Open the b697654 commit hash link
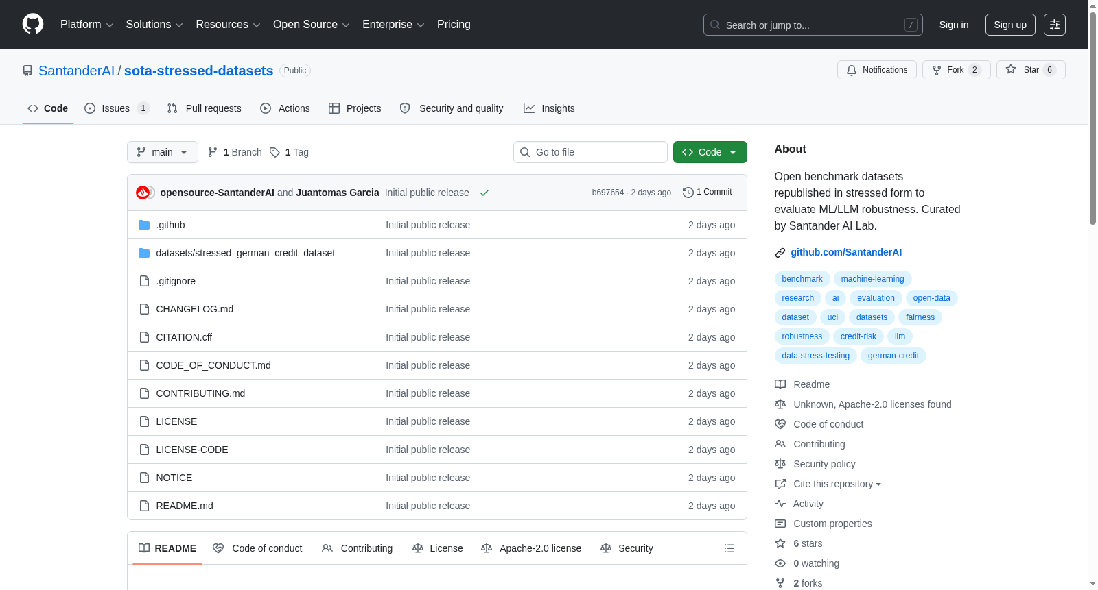 coord(608,193)
